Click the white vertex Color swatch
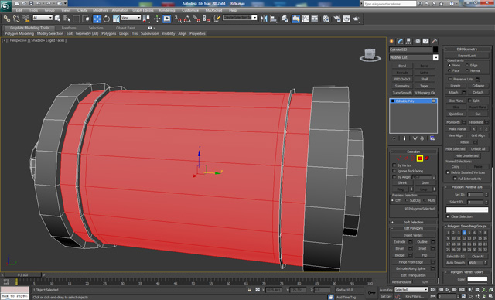The image size is (495, 300). [477, 279]
